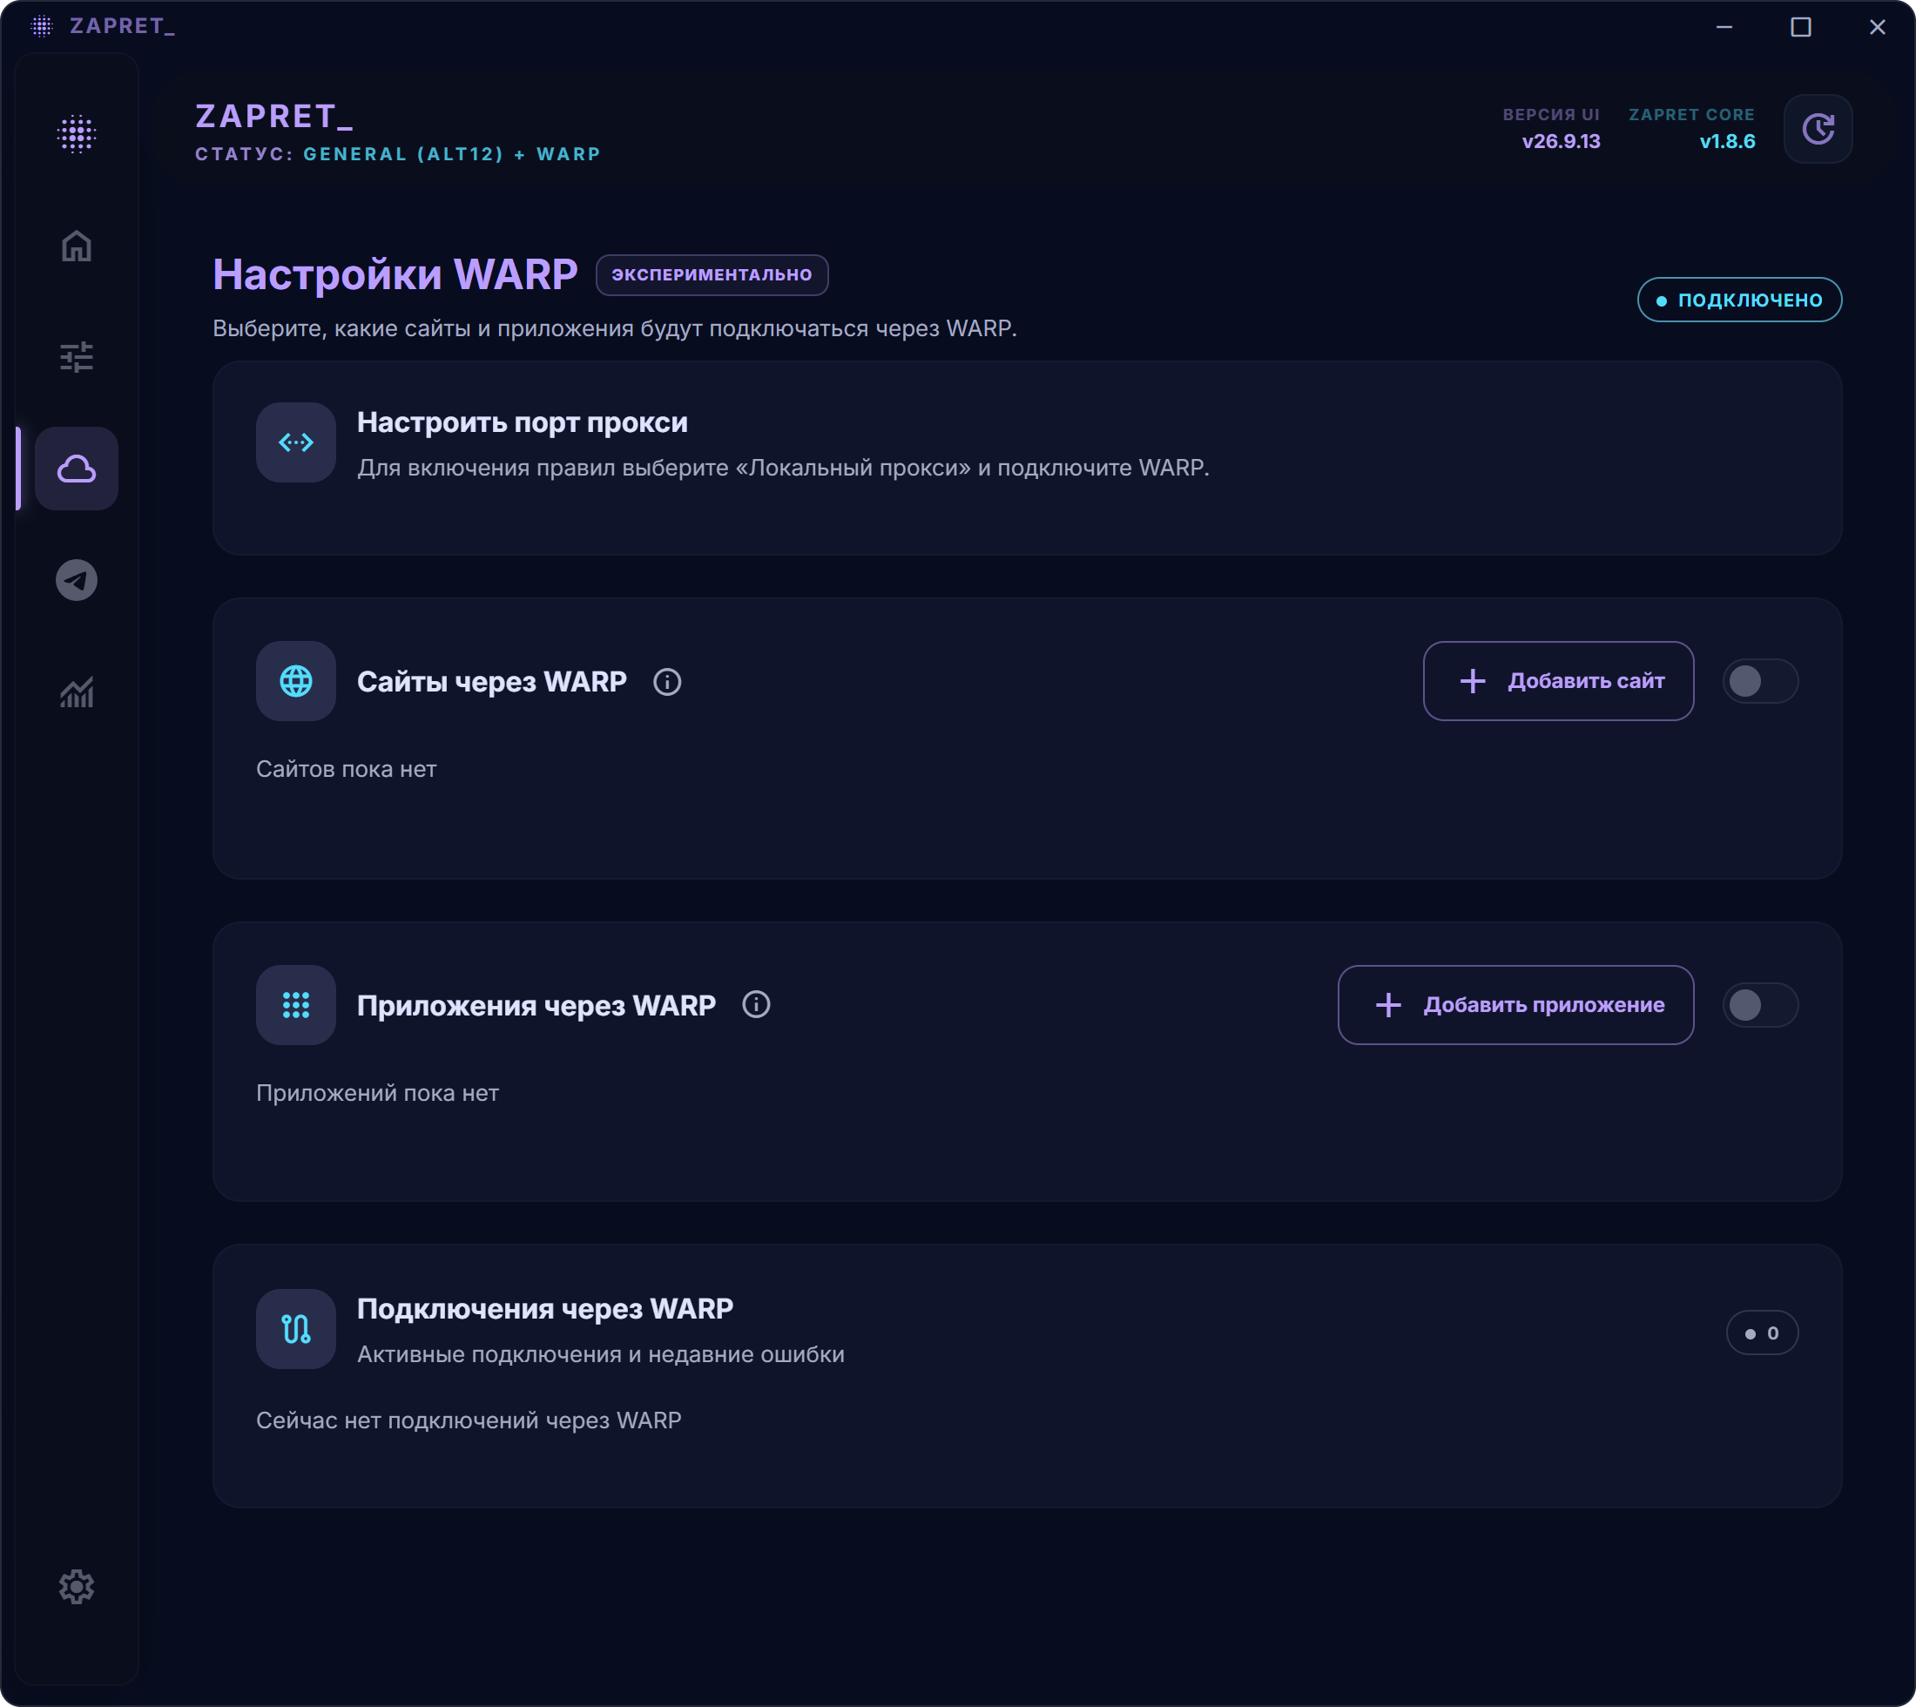
Task: Open the Настроить порт прокси card
Action: [x=1026, y=458]
